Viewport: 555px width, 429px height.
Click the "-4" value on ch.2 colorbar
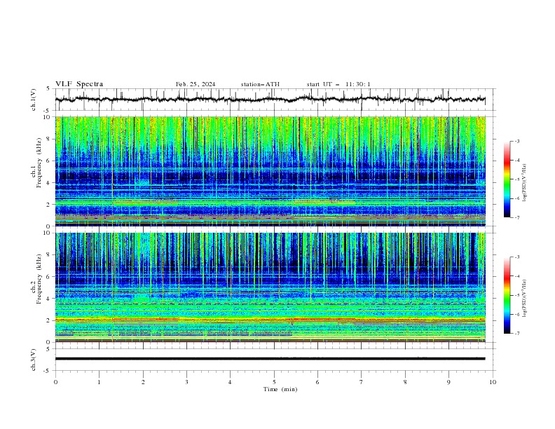tap(516, 276)
